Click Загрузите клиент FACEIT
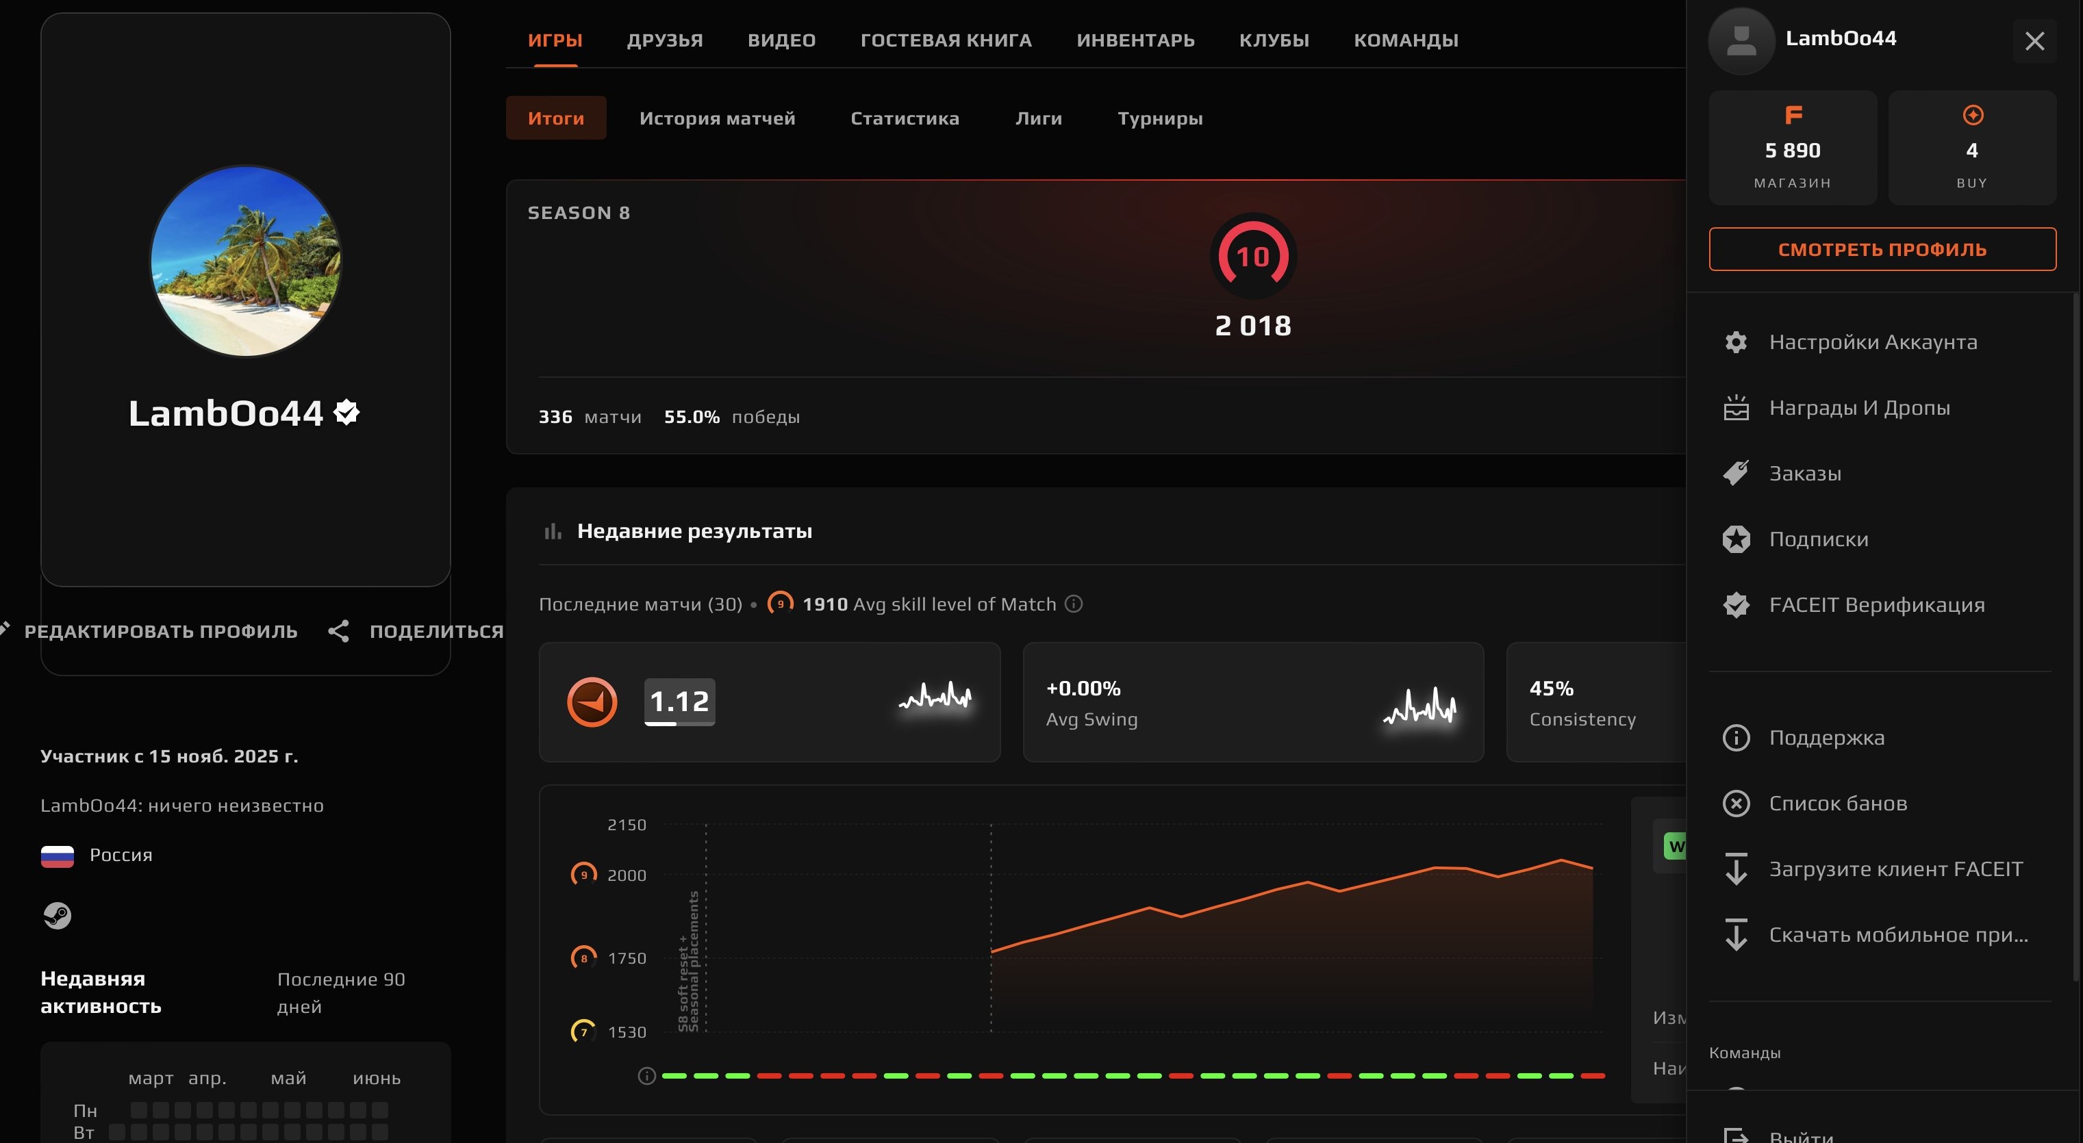 [1881, 869]
